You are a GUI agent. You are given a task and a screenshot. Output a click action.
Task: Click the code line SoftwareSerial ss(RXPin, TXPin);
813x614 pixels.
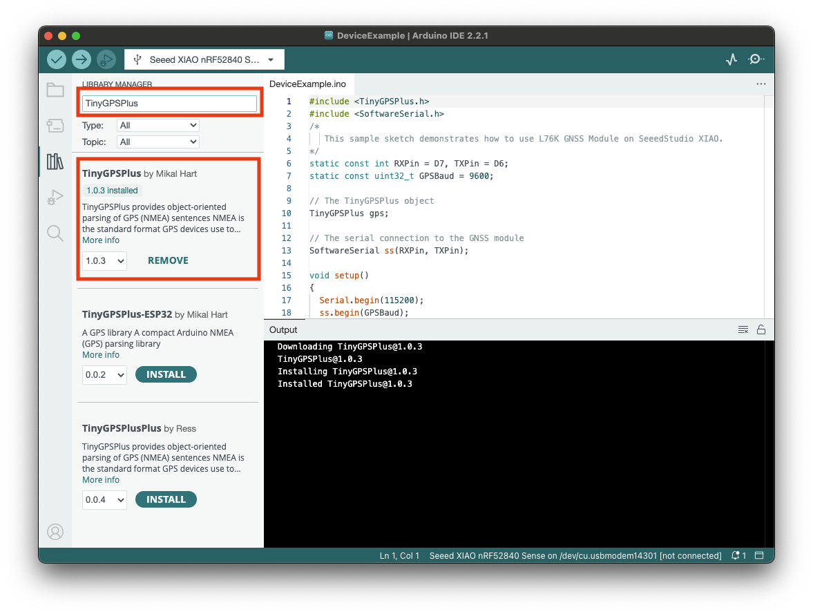pyautogui.click(x=389, y=251)
